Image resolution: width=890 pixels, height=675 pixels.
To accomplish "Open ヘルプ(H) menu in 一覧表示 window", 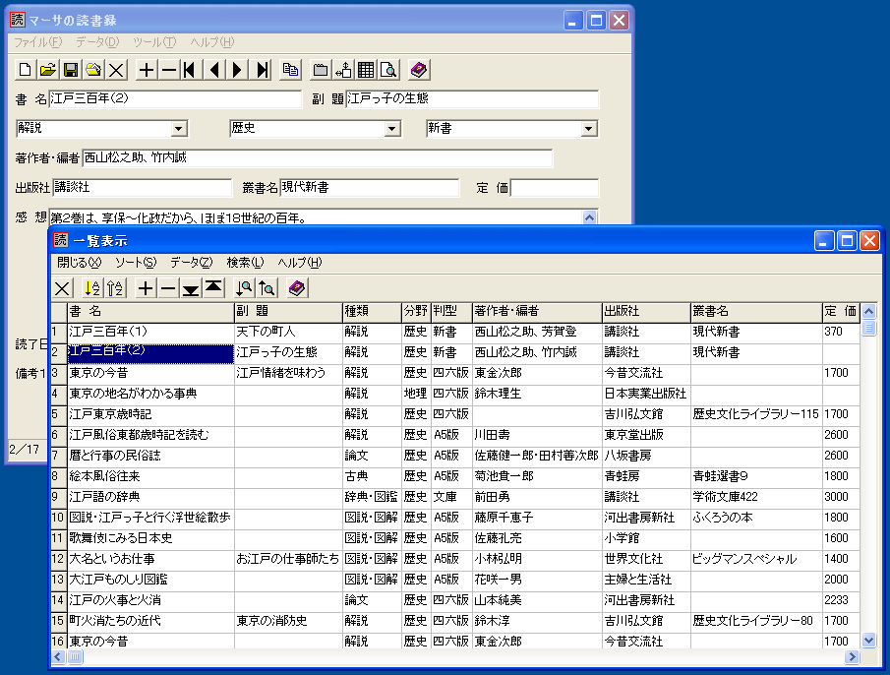I will point(300,263).
